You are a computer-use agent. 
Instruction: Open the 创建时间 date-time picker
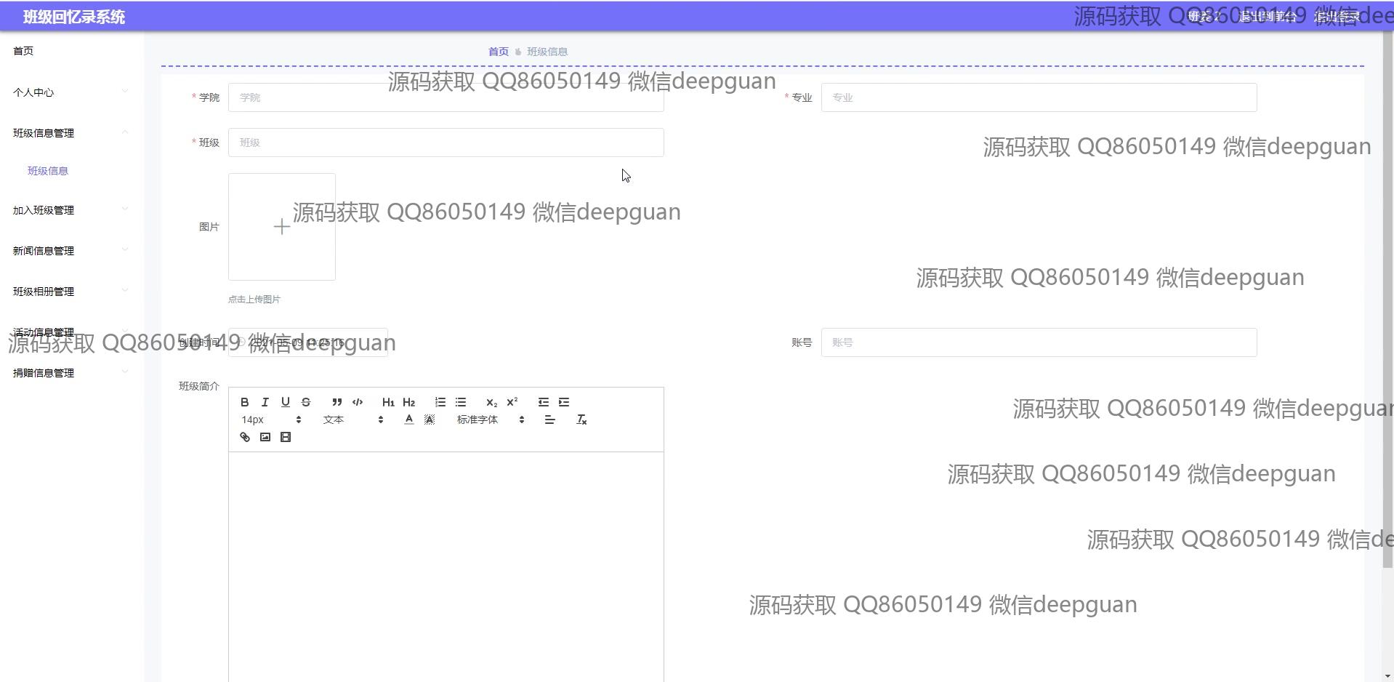tap(308, 342)
